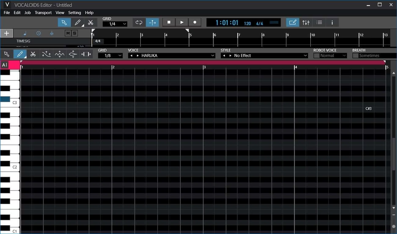Select the Pencil tool in the piano roll
Screen dimensions: 397x234
click(20, 54)
